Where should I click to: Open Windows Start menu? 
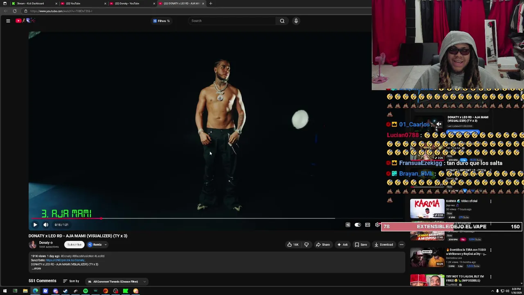[x=5, y=291]
